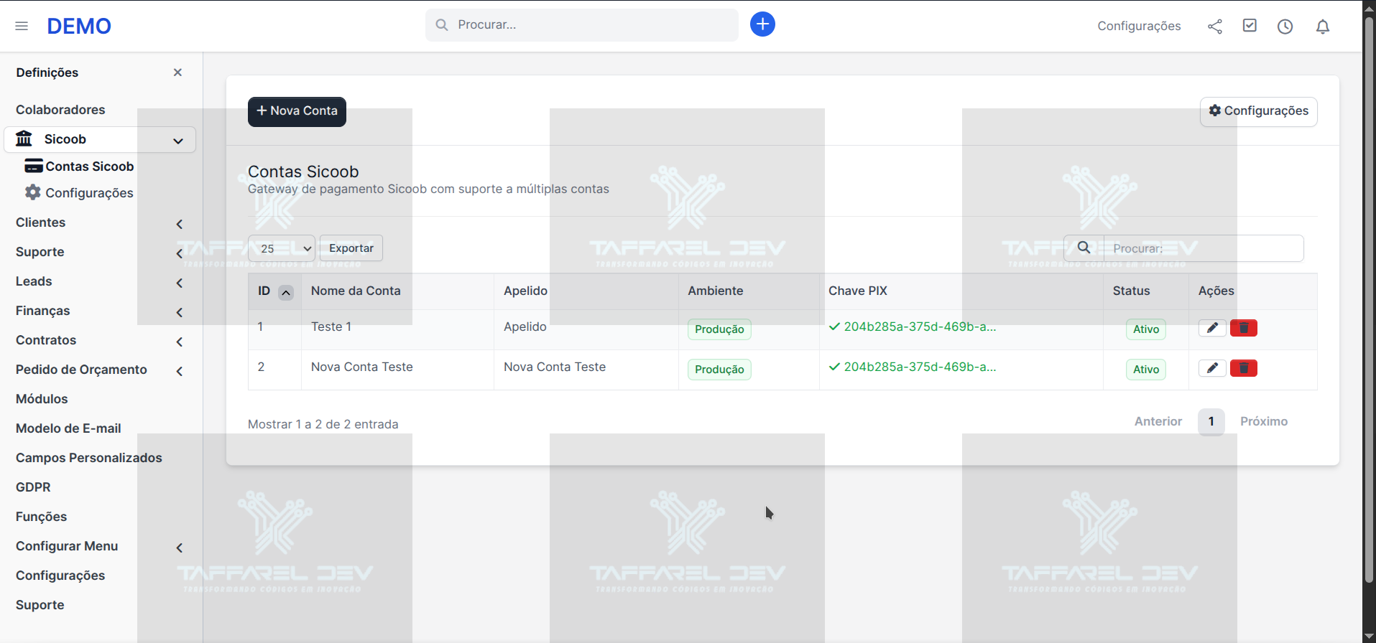Viewport: 1376px width, 643px height.
Task: Click Produção badge in Teste 1 row
Action: tap(719, 329)
